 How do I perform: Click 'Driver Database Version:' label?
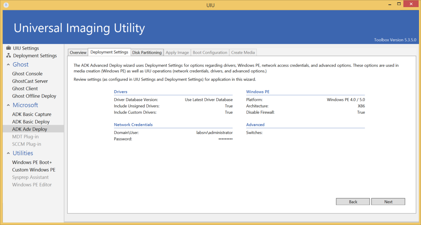tap(136, 100)
